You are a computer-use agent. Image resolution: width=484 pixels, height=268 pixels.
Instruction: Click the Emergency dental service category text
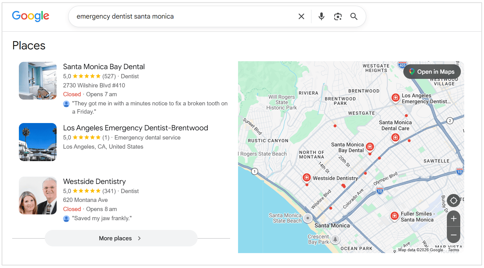click(147, 138)
